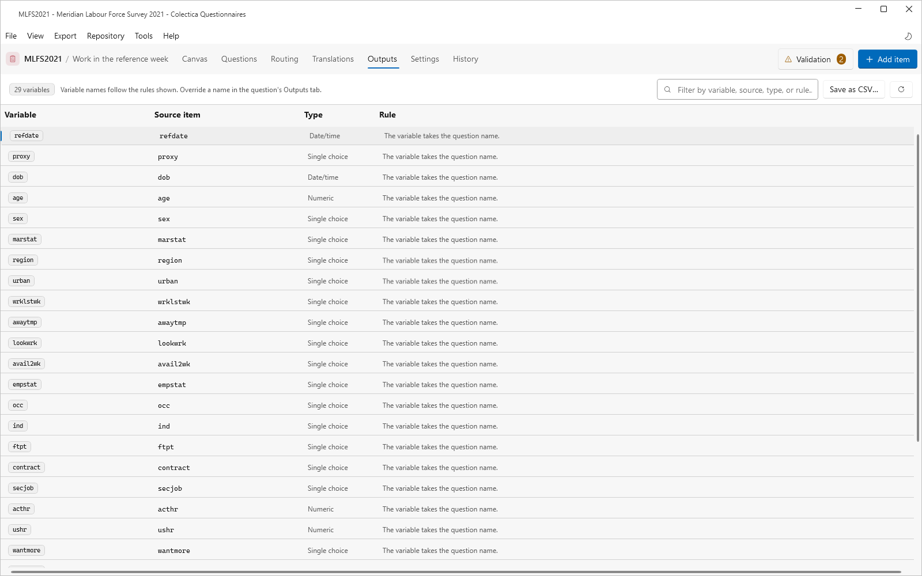The image size is (922, 576).
Task: Select the ftpt variable chip
Action: 20,447
